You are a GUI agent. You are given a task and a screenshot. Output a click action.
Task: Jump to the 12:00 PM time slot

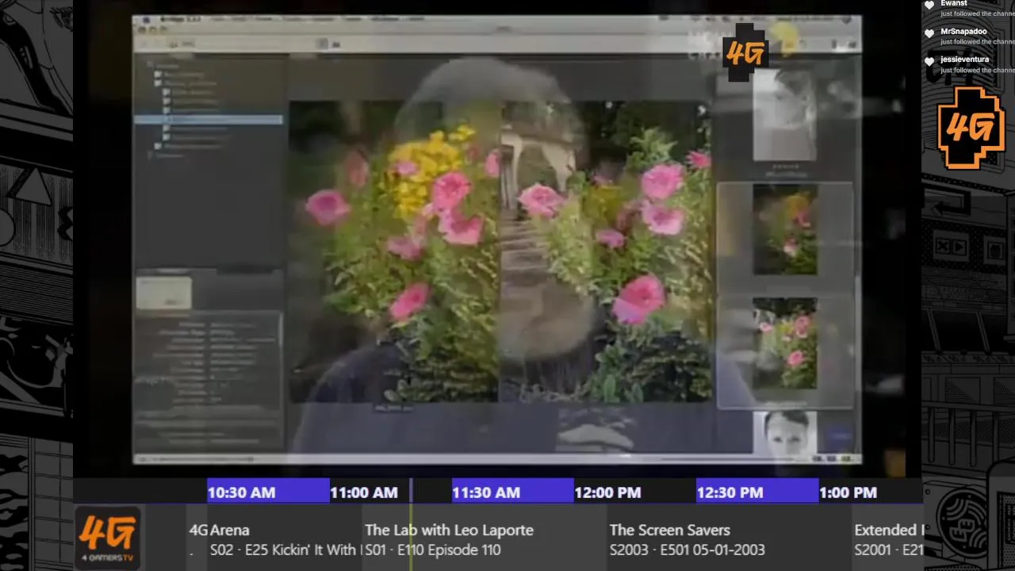coord(635,492)
